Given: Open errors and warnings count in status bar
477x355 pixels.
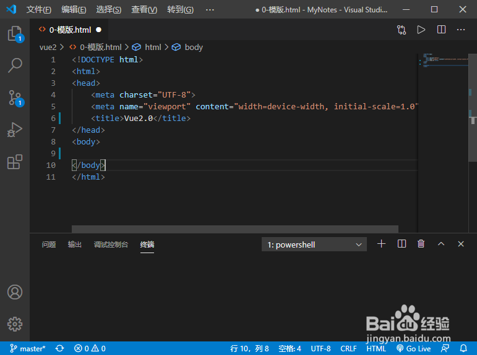Looking at the screenshot, I should pos(90,348).
